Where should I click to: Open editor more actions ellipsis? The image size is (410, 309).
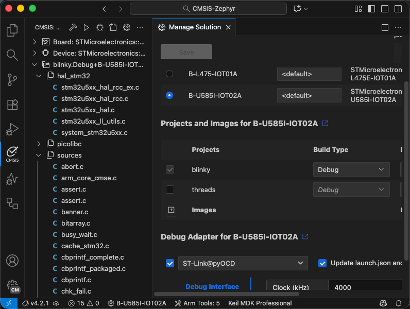(x=398, y=27)
